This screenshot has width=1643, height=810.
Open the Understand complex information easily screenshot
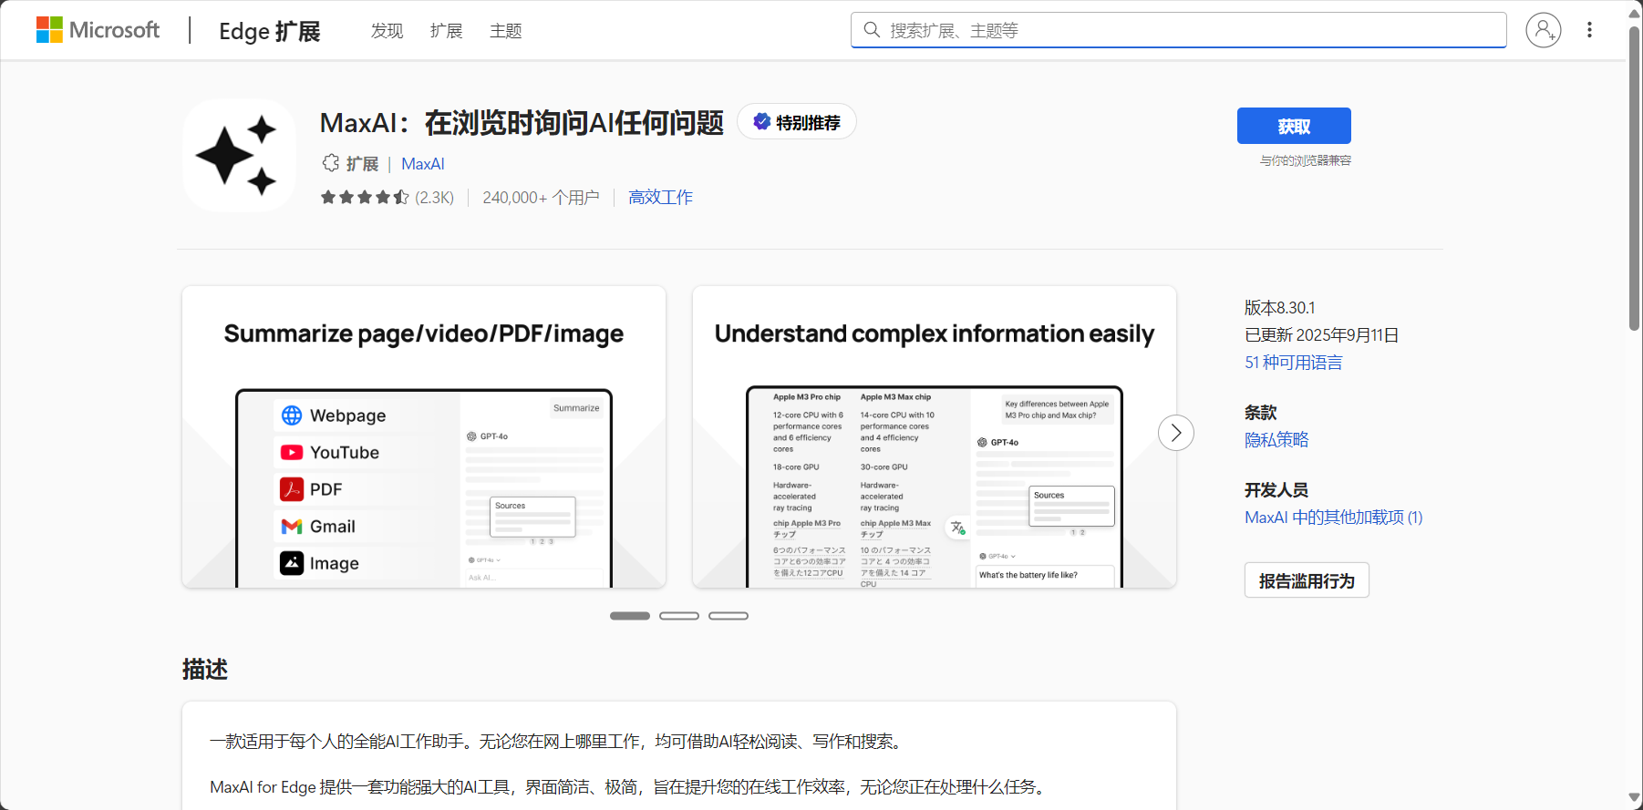point(935,437)
